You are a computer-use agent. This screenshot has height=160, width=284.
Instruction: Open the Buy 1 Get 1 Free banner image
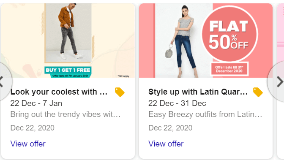point(68,41)
